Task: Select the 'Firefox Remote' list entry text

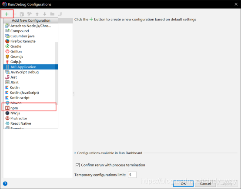Action: click(x=23, y=41)
